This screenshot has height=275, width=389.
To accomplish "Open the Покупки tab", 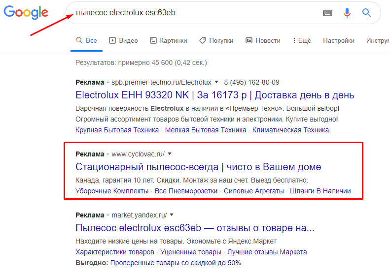I will coord(216,41).
